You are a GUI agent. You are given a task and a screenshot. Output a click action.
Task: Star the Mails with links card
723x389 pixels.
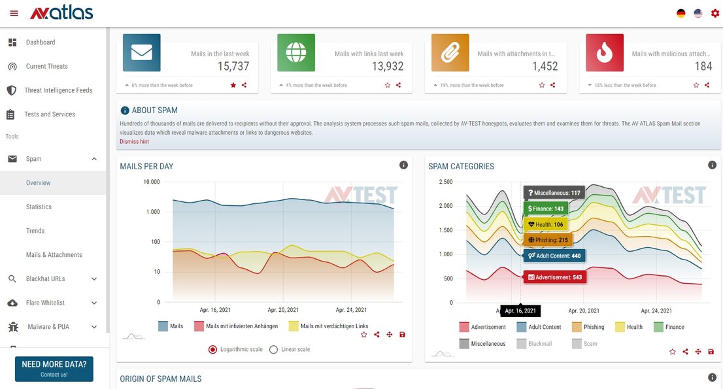point(388,85)
